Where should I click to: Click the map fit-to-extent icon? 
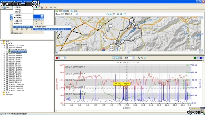(x=125, y=14)
